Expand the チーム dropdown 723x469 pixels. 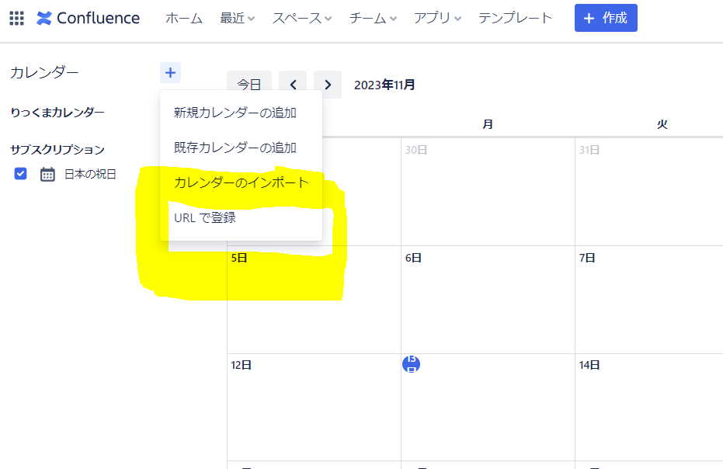click(373, 18)
